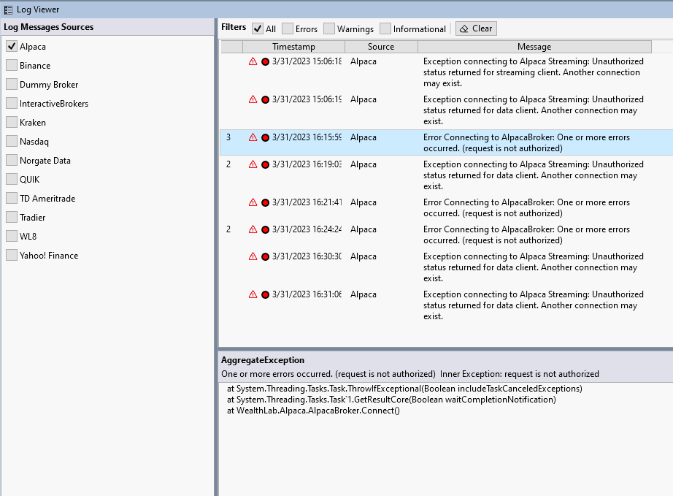The height and width of the screenshot is (496, 673).
Task: Click red error dot on 15:06:18 row
Action: click(x=265, y=62)
